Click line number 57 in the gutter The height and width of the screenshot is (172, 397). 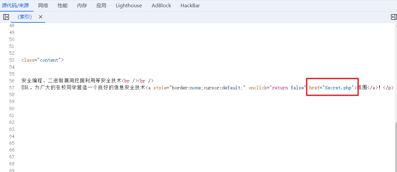12,88
